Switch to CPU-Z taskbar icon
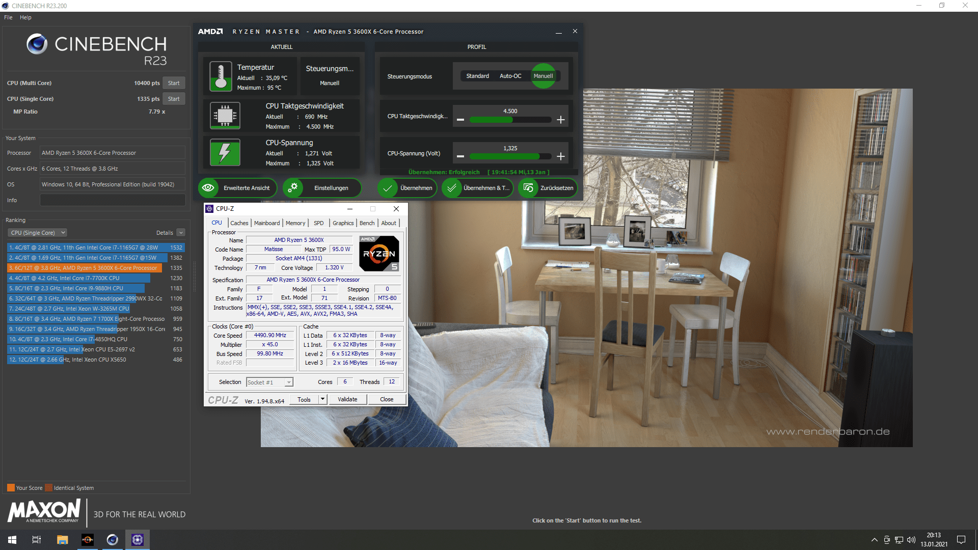The image size is (978, 550). click(x=138, y=540)
